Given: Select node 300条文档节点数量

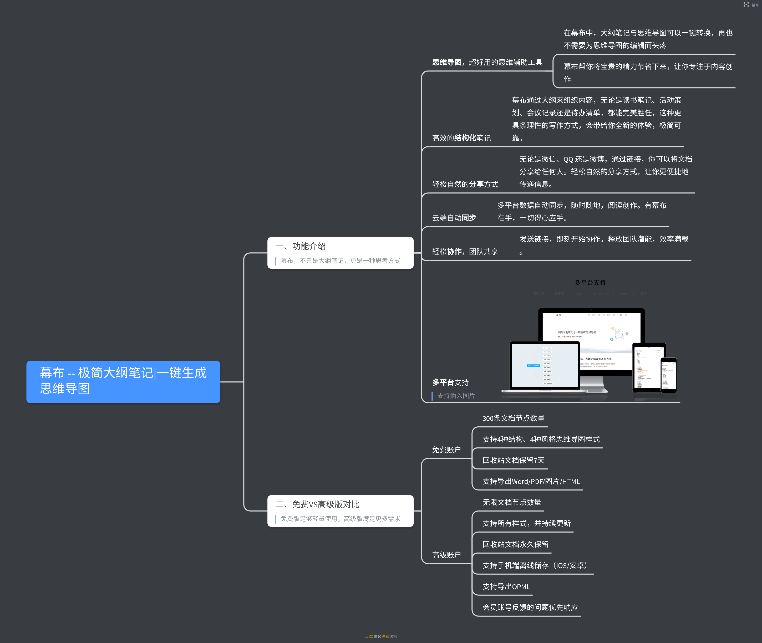Looking at the screenshot, I should pos(513,418).
